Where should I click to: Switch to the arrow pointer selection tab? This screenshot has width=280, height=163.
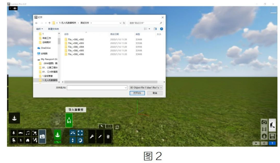[x=102, y=126]
